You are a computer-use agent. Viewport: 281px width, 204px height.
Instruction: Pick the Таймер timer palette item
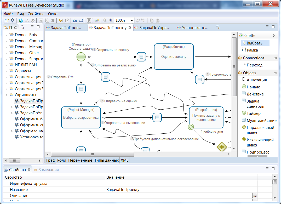[x=251, y=113]
